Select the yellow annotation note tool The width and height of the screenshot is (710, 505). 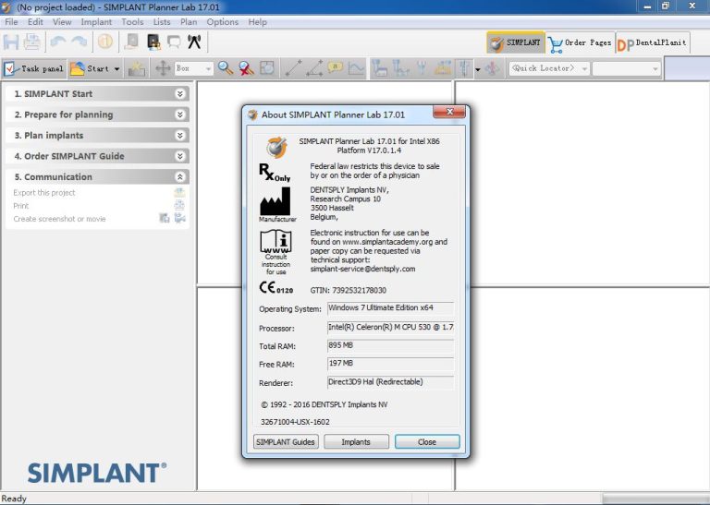pos(335,68)
